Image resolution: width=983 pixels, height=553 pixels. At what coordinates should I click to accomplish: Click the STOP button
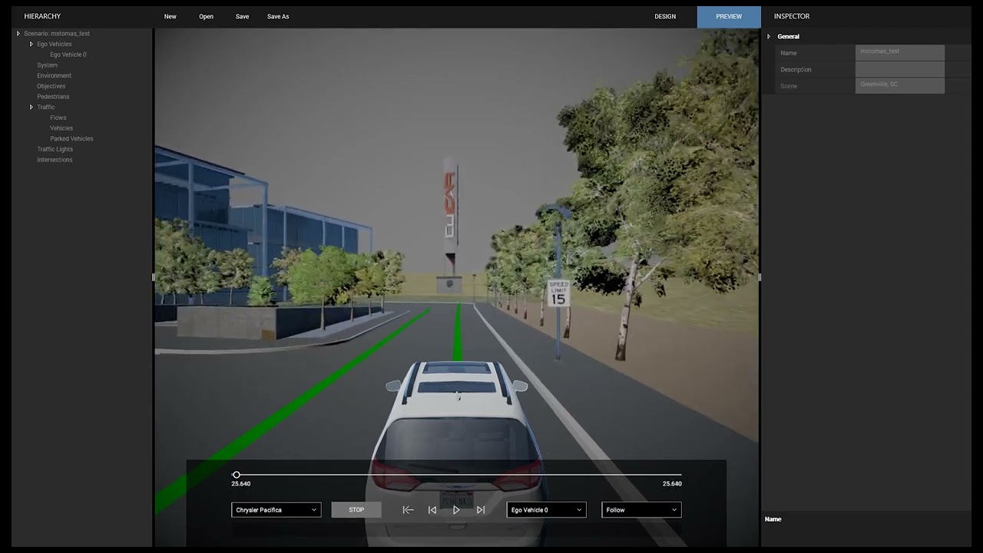356,510
